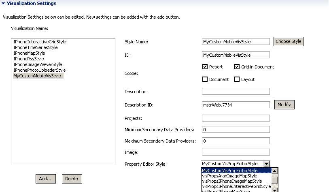Click the dropdown list scroll-down arrow
This screenshot has width=329, height=192.
[275, 190]
